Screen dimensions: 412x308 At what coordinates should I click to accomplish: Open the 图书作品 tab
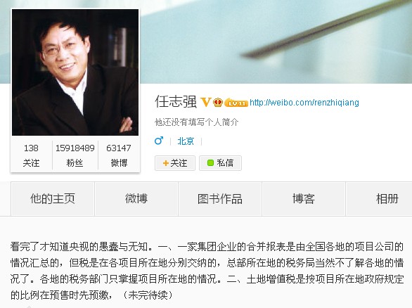coord(220,199)
